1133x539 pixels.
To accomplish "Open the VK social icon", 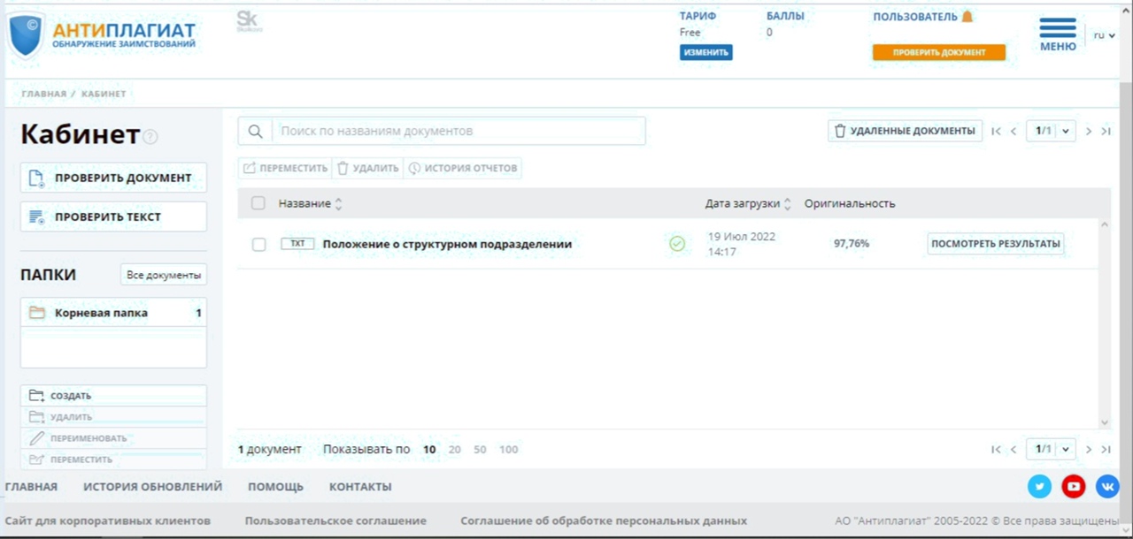I will click(x=1107, y=486).
